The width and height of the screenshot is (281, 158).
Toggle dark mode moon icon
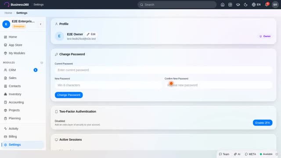click(245, 5)
